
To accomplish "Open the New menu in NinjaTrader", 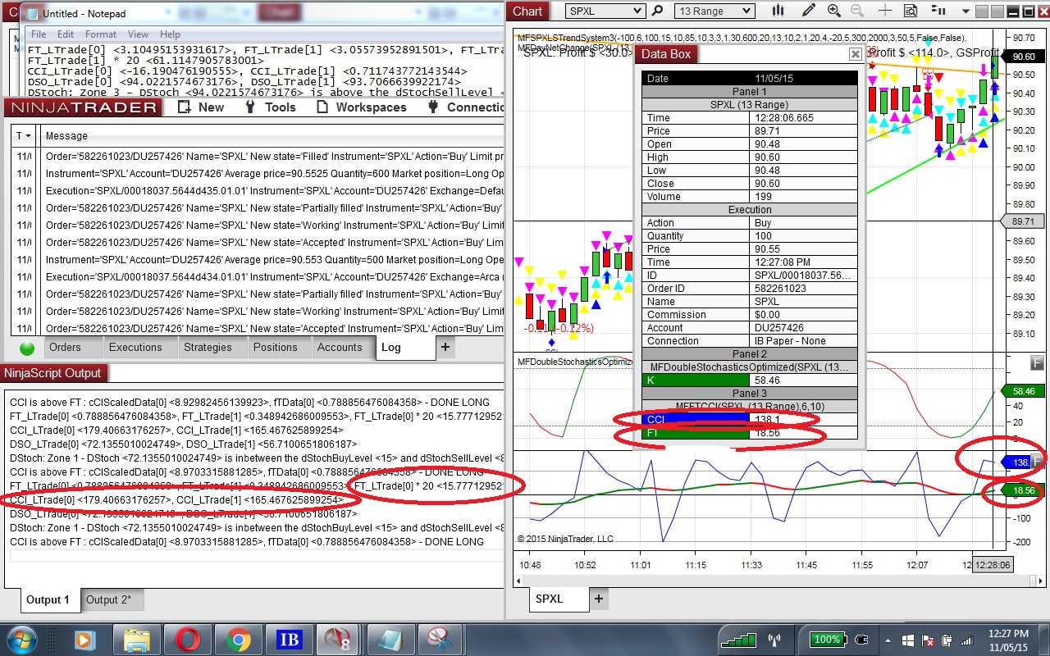I will [200, 107].
